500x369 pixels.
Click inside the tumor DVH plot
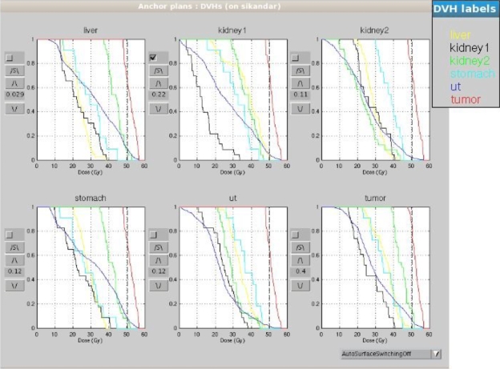point(375,267)
